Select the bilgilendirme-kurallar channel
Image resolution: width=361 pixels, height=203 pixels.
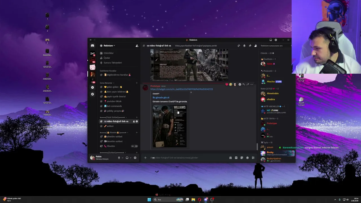119,75
